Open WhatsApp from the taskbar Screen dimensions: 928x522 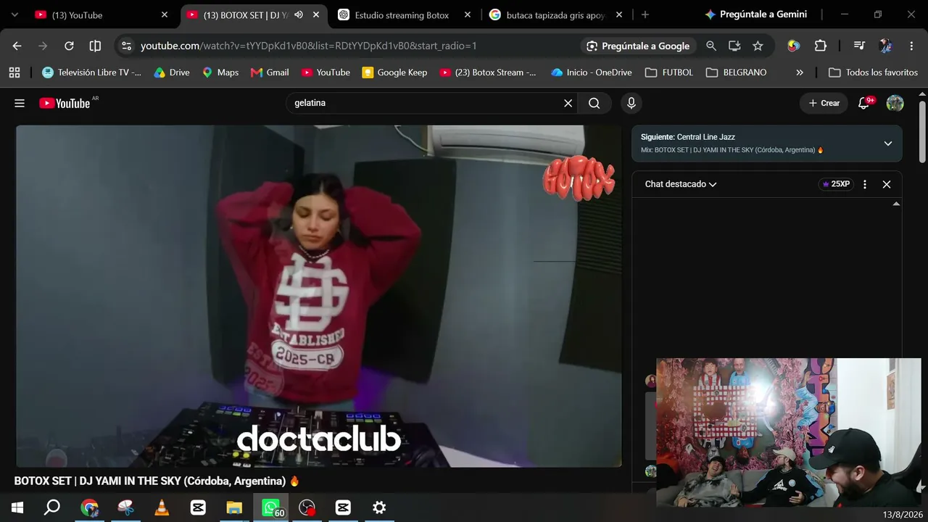(x=270, y=507)
